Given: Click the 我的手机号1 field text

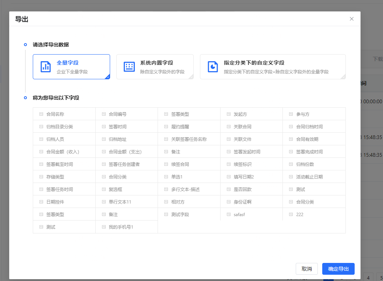Looking at the screenshot, I should 121,227.
